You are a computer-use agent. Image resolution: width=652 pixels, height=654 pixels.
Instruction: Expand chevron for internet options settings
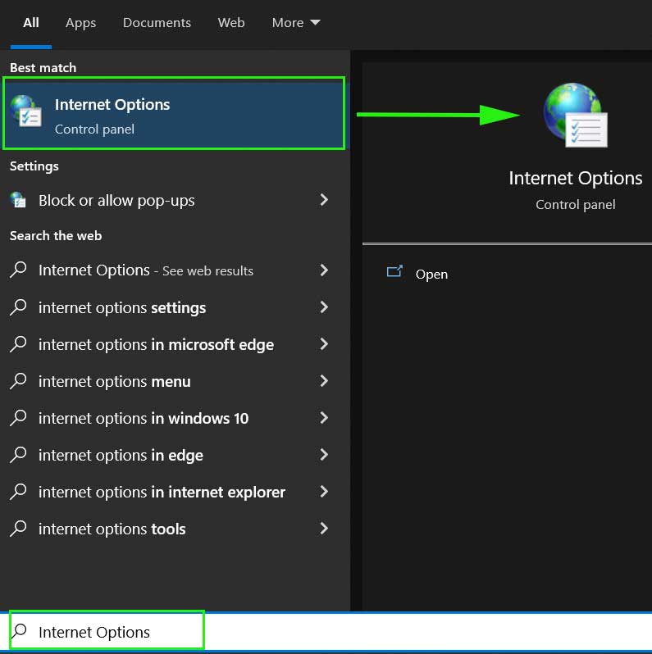[x=323, y=307]
